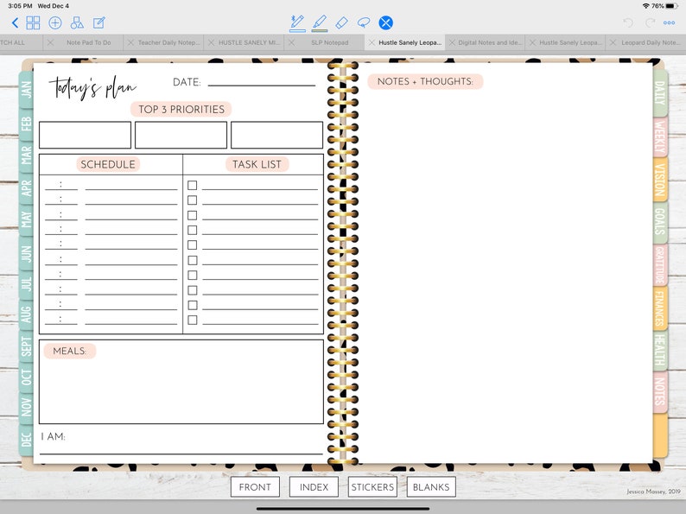Jump to the MAY month tab
Image resolution: width=686 pixels, height=514 pixels.
click(26, 219)
